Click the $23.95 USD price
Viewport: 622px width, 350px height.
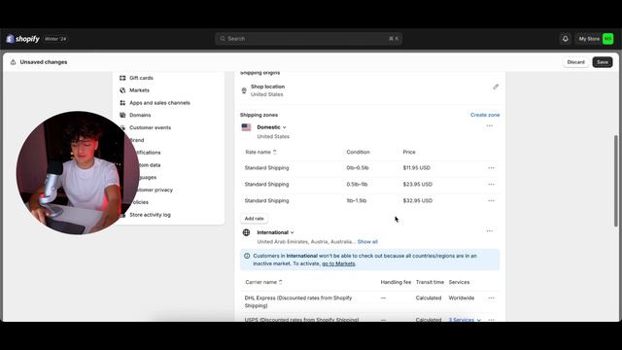click(418, 184)
